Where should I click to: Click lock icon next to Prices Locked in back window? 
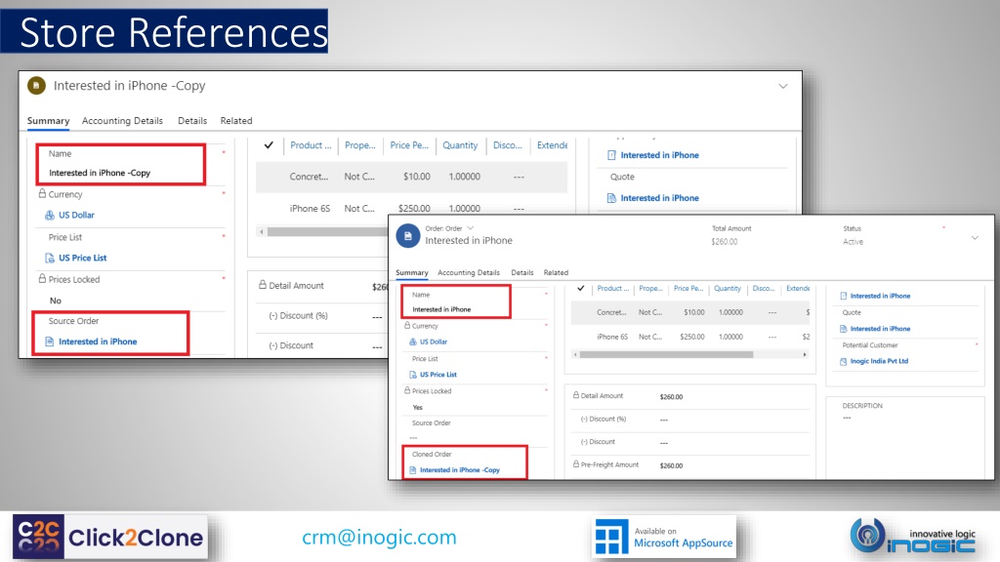[42, 278]
